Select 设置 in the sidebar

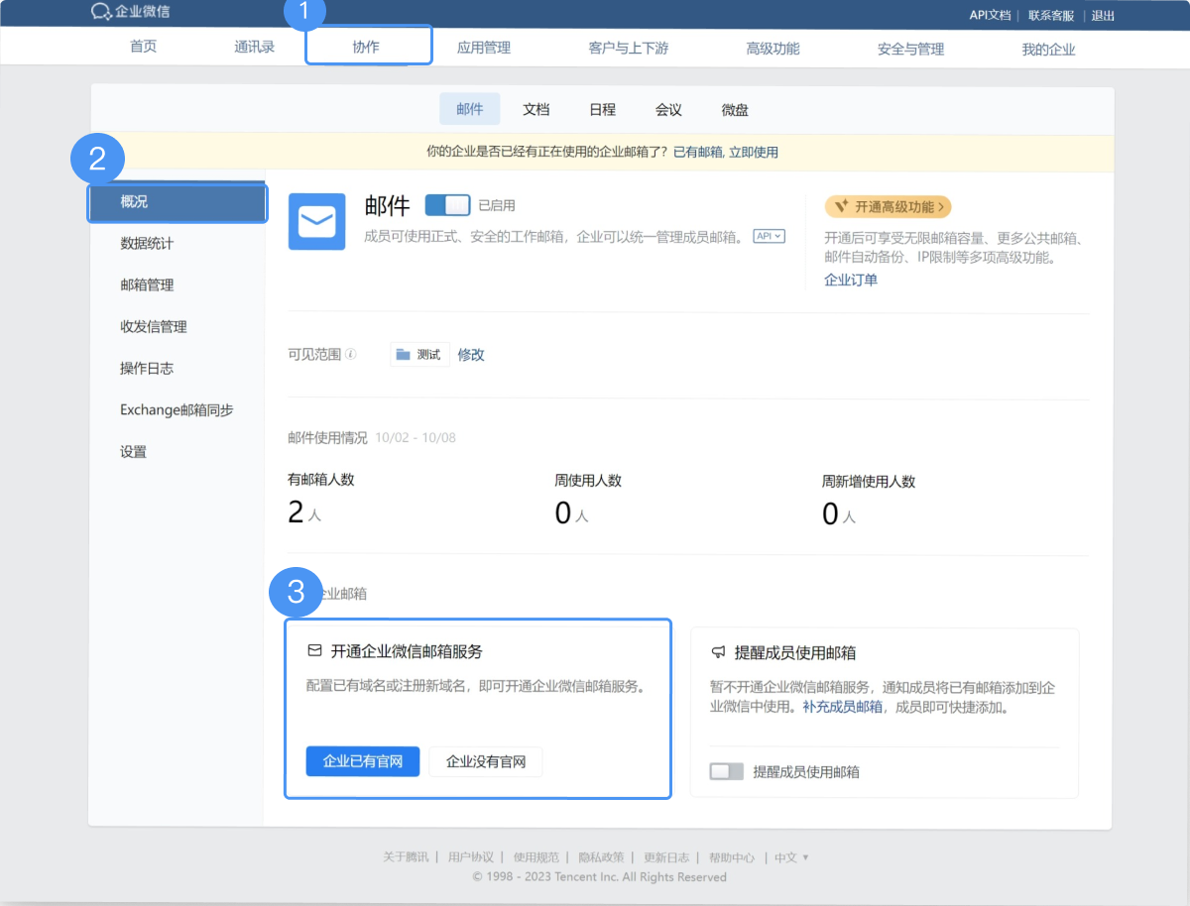[133, 451]
